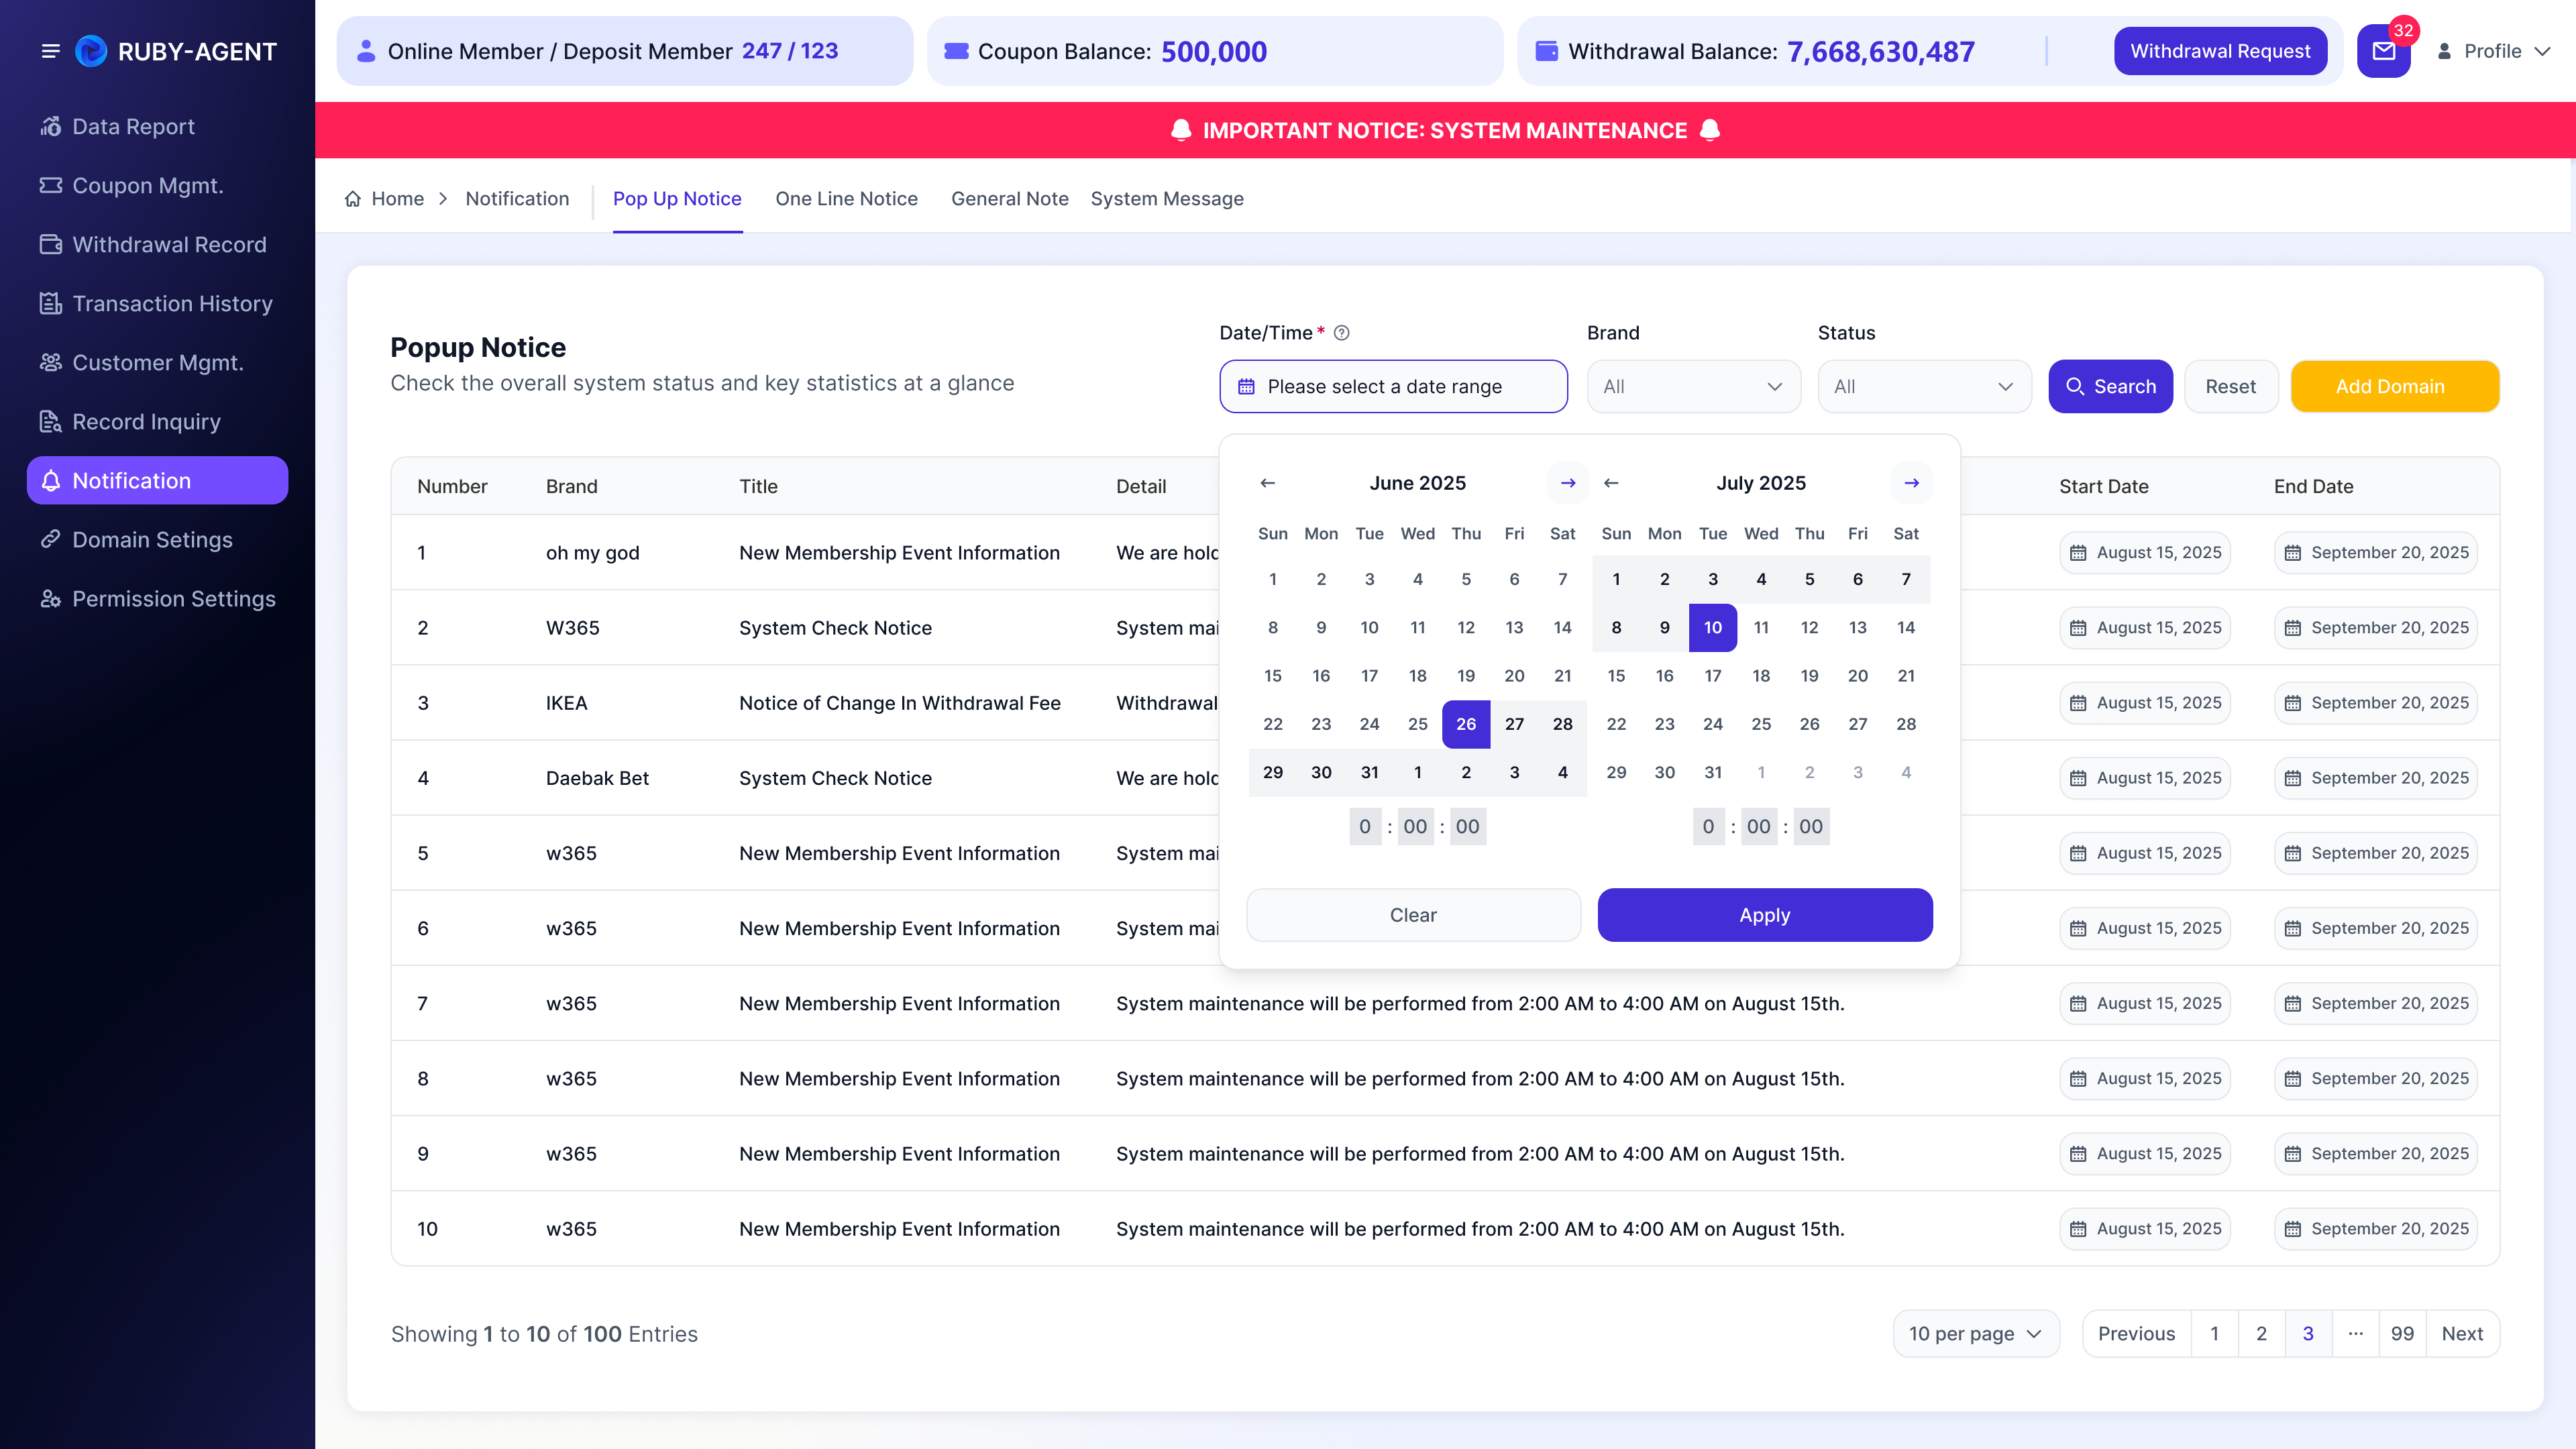
Task: Click the back arrow beside June 2025
Action: pyautogui.click(x=1268, y=483)
